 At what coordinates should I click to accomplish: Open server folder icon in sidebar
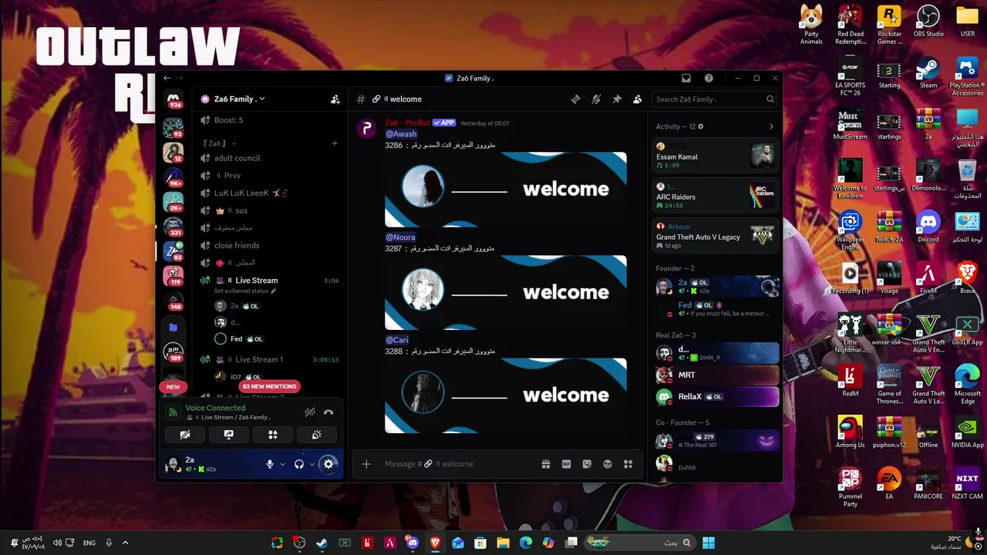click(173, 328)
